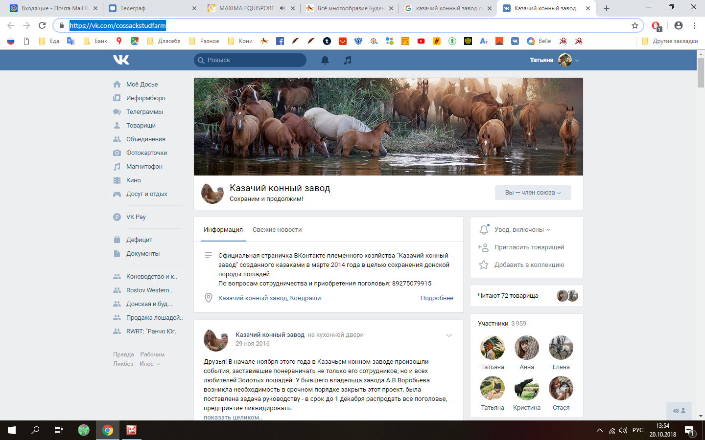This screenshot has width=705, height=440.
Task: Expand the post options chevron
Action: click(x=448, y=335)
